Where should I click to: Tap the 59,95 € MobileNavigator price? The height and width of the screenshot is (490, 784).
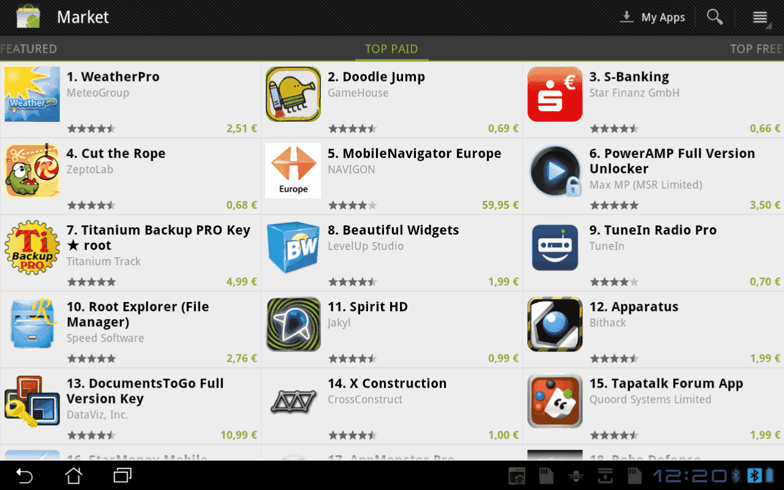(x=500, y=205)
